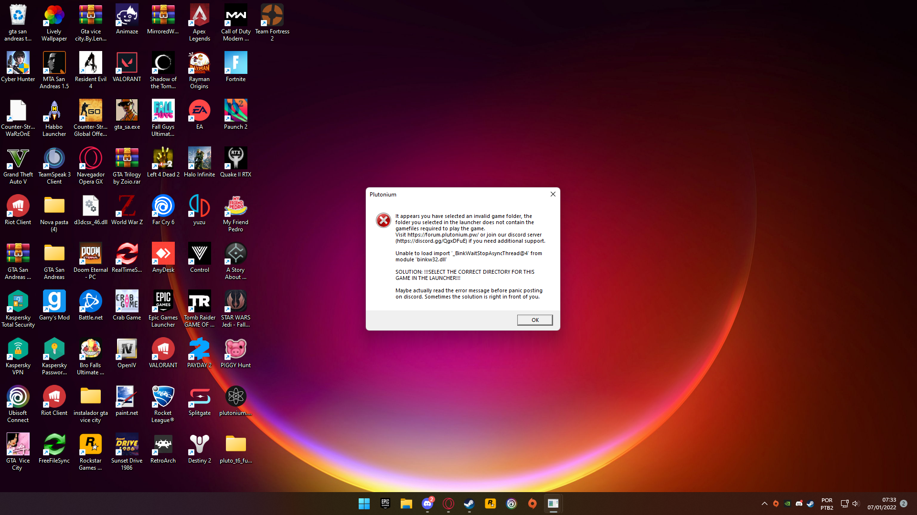This screenshot has width=917, height=515.
Task: Select the OpenIV desktop shortcut
Action: coord(127,353)
